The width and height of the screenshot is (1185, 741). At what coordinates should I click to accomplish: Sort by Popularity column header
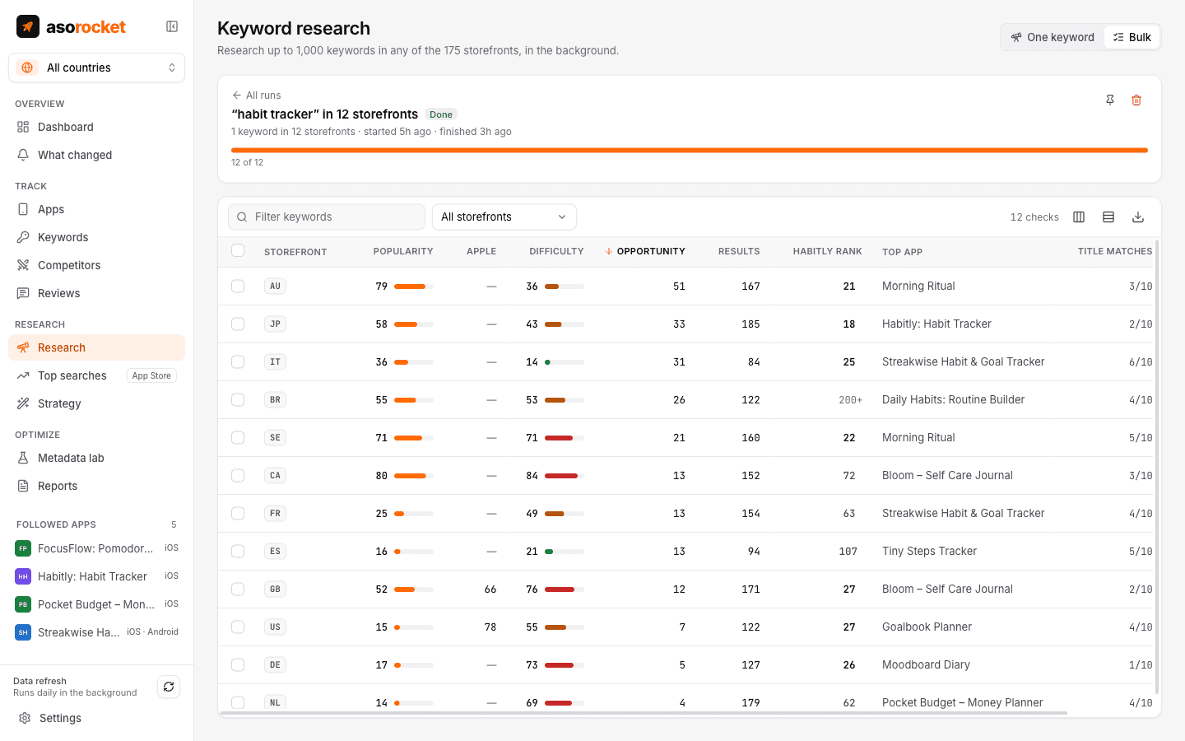tap(403, 251)
